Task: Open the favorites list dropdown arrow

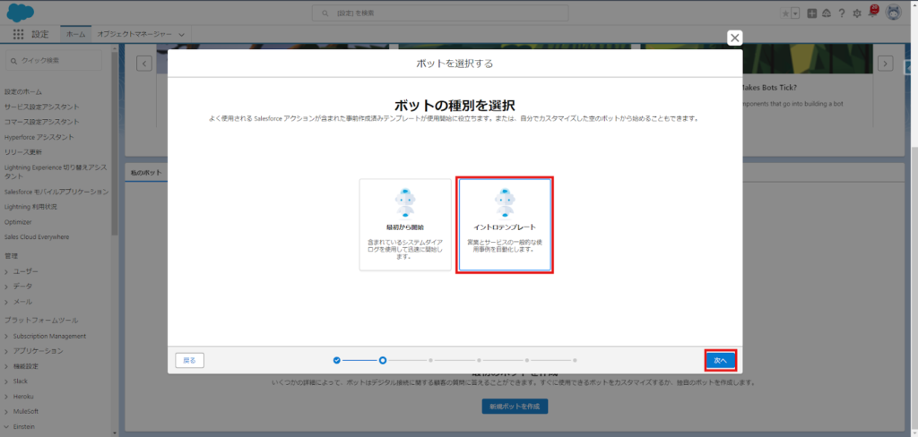Action: click(x=795, y=13)
